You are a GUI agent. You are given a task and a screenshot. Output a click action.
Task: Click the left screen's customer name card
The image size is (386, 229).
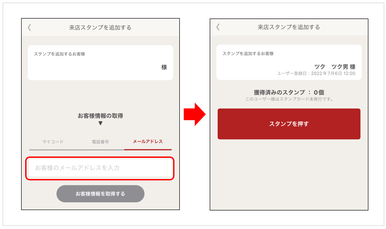pyautogui.click(x=100, y=63)
